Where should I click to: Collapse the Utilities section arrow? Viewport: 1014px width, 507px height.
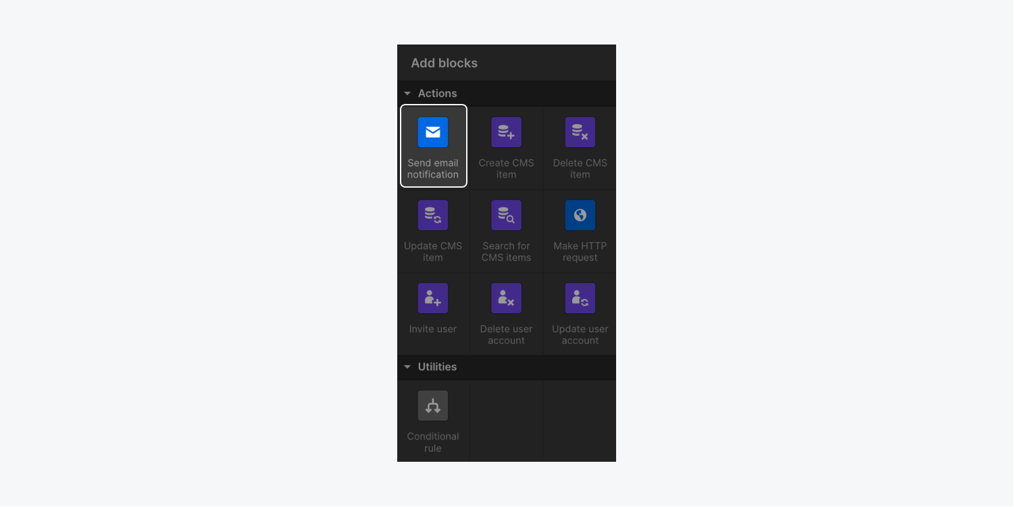coord(407,367)
